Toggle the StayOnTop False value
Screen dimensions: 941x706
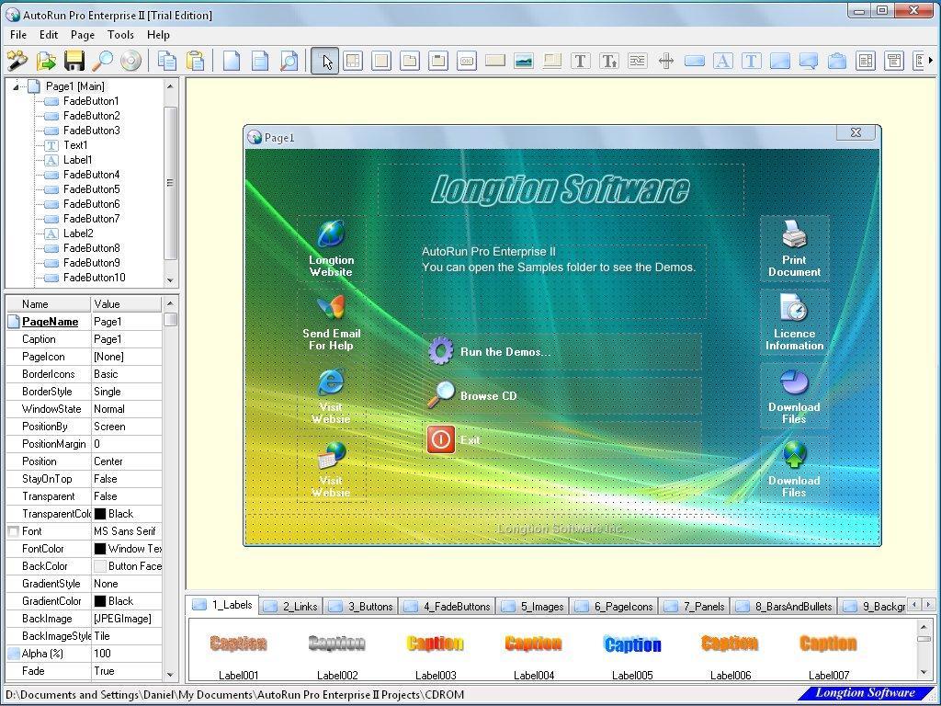point(126,479)
